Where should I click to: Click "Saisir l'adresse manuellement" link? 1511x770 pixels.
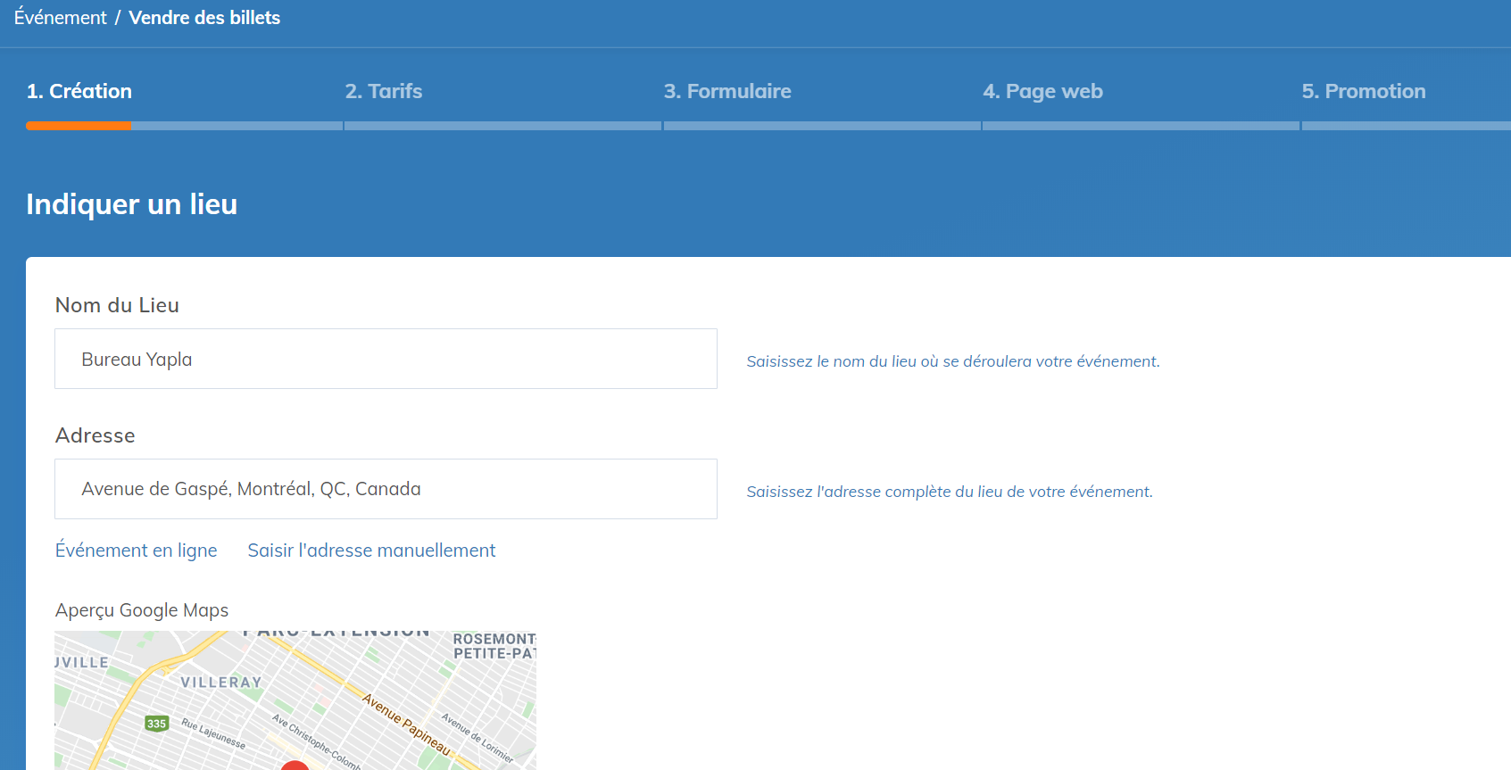[371, 551]
